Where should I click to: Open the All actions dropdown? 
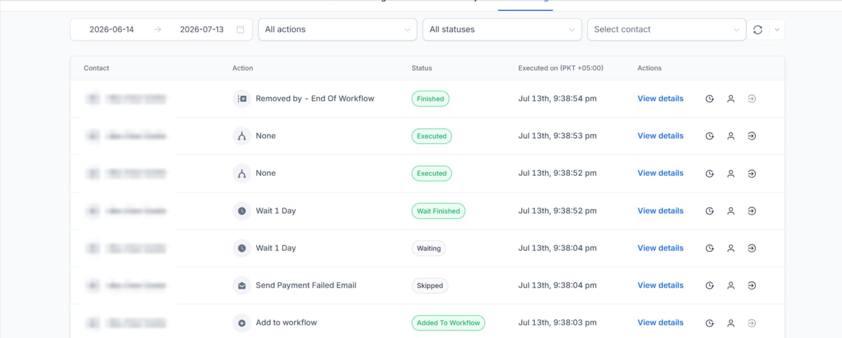coord(337,29)
